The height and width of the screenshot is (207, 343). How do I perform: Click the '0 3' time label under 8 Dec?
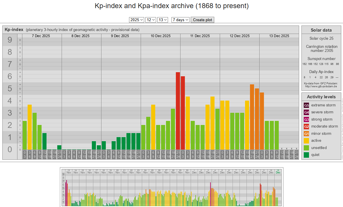tap(64, 155)
